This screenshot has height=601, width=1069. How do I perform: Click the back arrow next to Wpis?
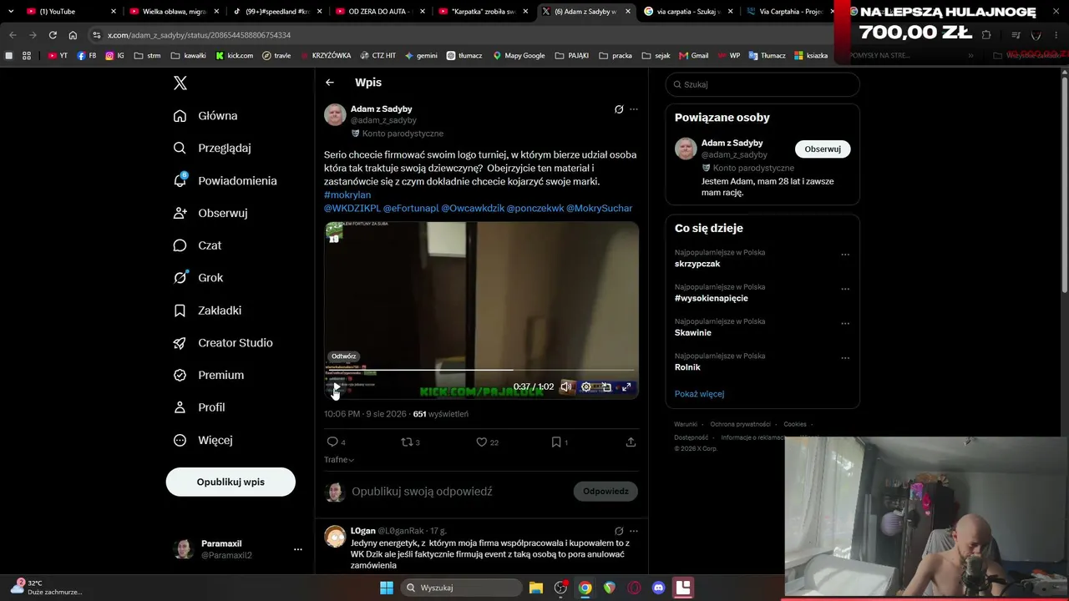(330, 83)
